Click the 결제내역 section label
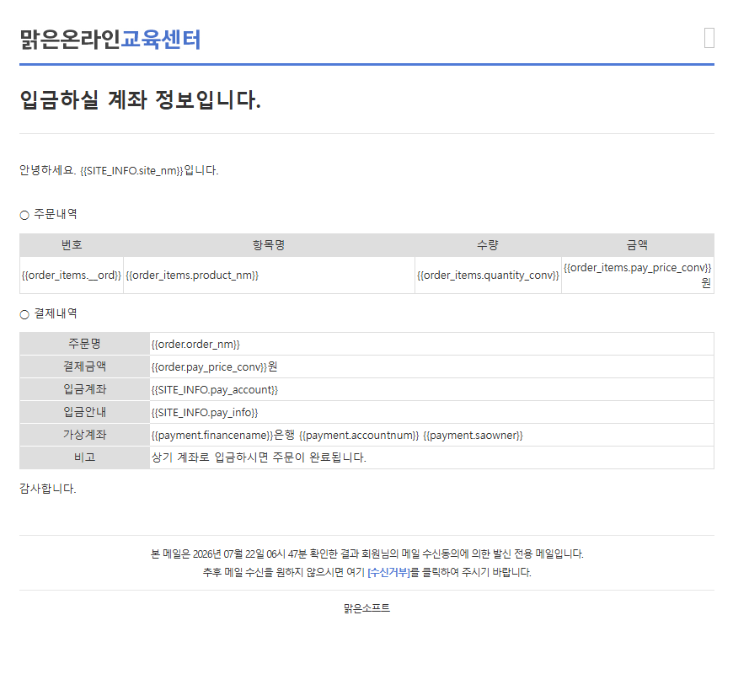Viewport: 733px width, 674px height. pos(49,313)
